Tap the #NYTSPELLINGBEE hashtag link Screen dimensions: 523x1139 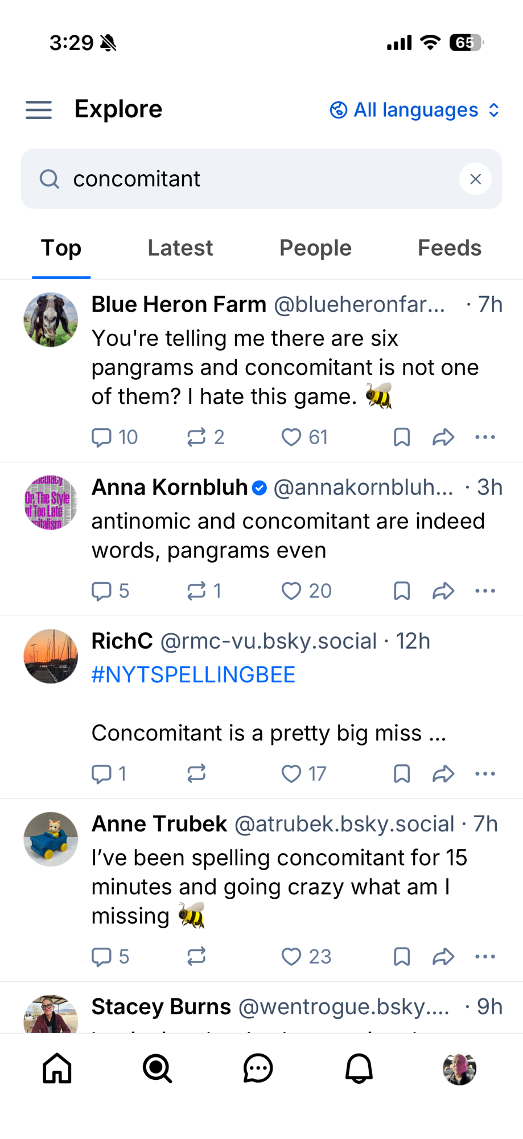click(x=193, y=675)
